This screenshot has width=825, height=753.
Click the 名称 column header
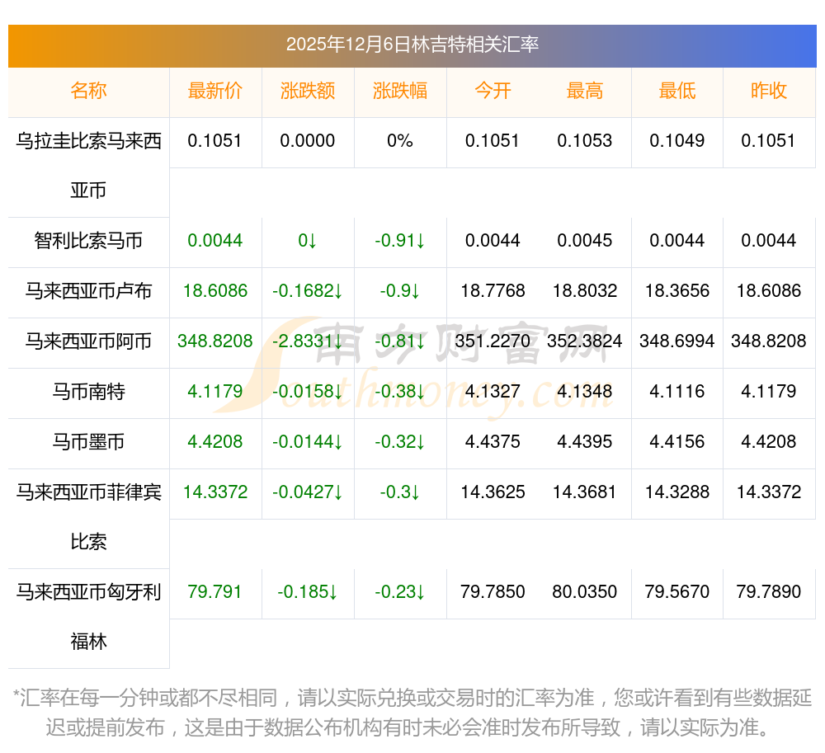(88, 91)
